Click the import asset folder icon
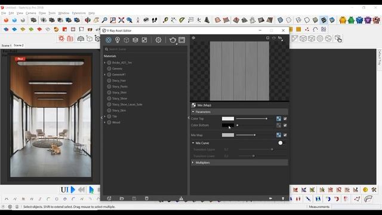Viewport: 382px width, 215px height. [122, 198]
